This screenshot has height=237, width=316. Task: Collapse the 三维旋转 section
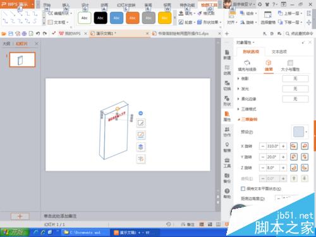[x=247, y=119]
